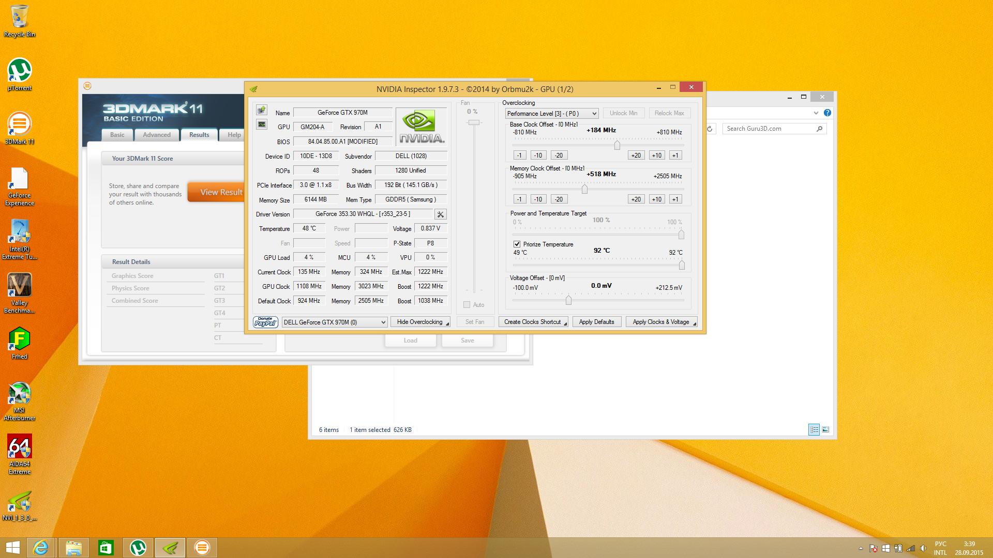Image resolution: width=993 pixels, height=558 pixels.
Task: Click base clock +20 step button
Action: pos(636,155)
